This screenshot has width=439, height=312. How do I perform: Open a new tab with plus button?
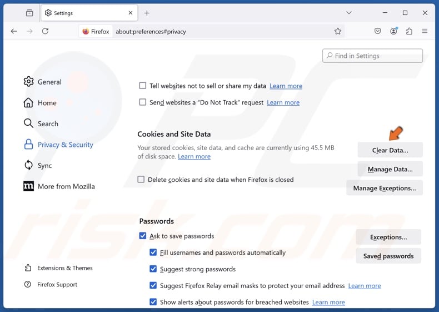point(147,13)
